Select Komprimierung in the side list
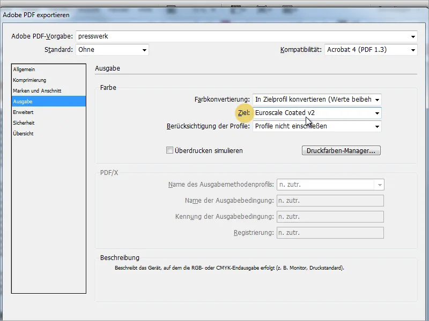Viewport: 429px width, 321px height. pos(49,80)
